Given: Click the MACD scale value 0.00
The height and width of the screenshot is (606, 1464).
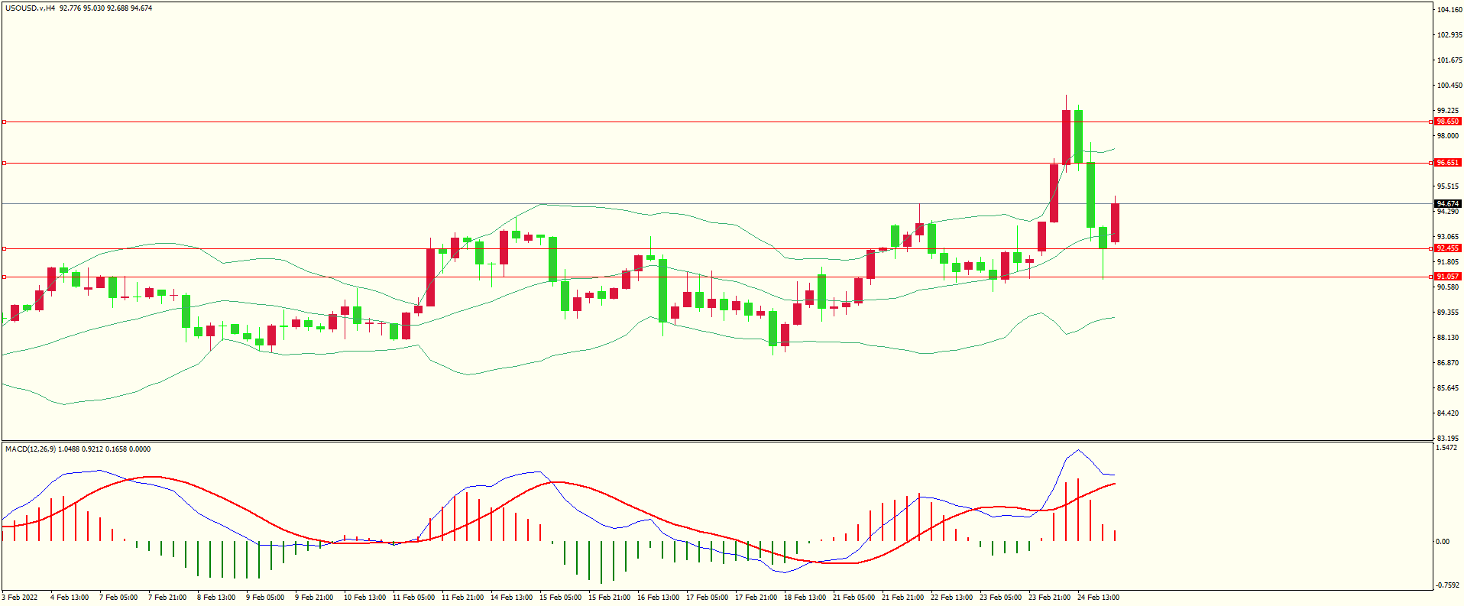Looking at the screenshot, I should click(x=1443, y=542).
